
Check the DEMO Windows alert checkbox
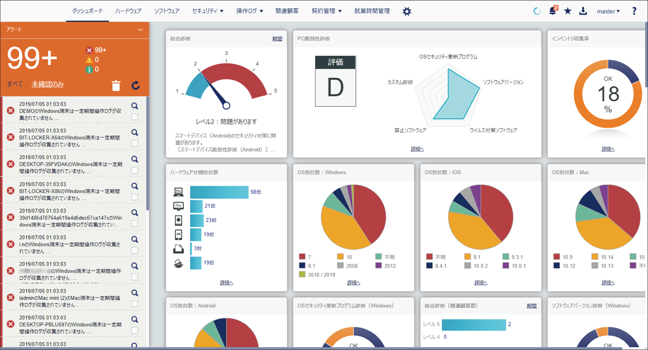coord(135,117)
